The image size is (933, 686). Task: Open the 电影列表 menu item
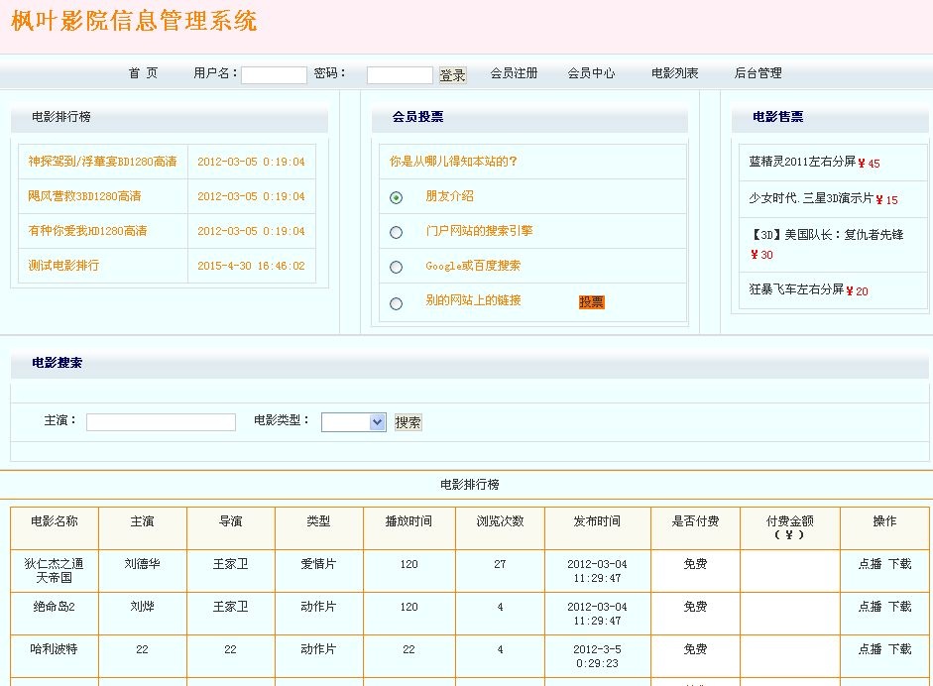click(x=674, y=73)
